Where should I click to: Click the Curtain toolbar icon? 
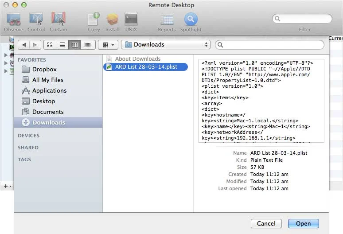click(58, 19)
